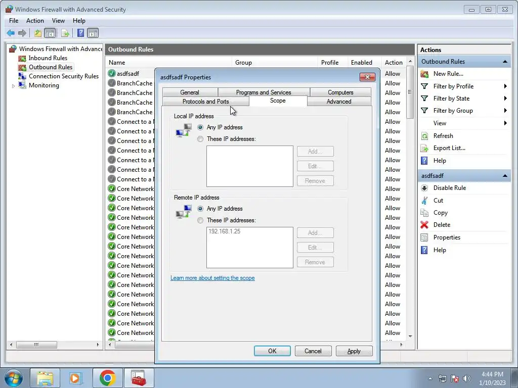Viewport: 518px width, 388px height.
Task: Click the Properties sheet icon
Action: [x=424, y=237]
